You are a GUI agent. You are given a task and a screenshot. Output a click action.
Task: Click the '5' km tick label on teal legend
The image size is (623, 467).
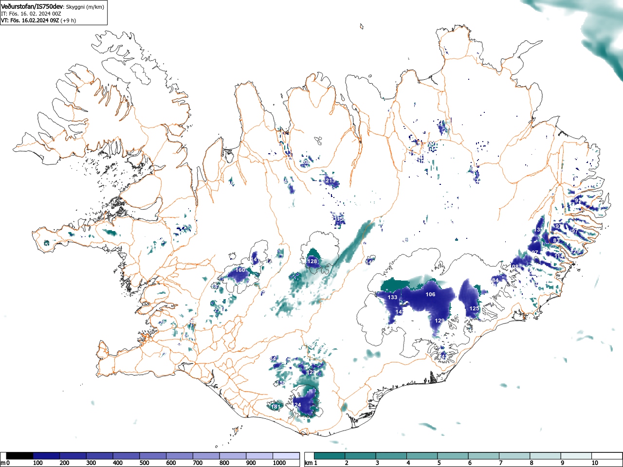coord(439,463)
